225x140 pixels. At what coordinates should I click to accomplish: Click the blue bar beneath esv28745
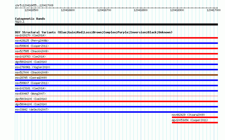(x=116, y=80)
